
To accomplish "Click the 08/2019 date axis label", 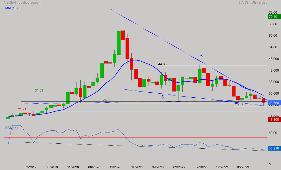I will 52,167.
